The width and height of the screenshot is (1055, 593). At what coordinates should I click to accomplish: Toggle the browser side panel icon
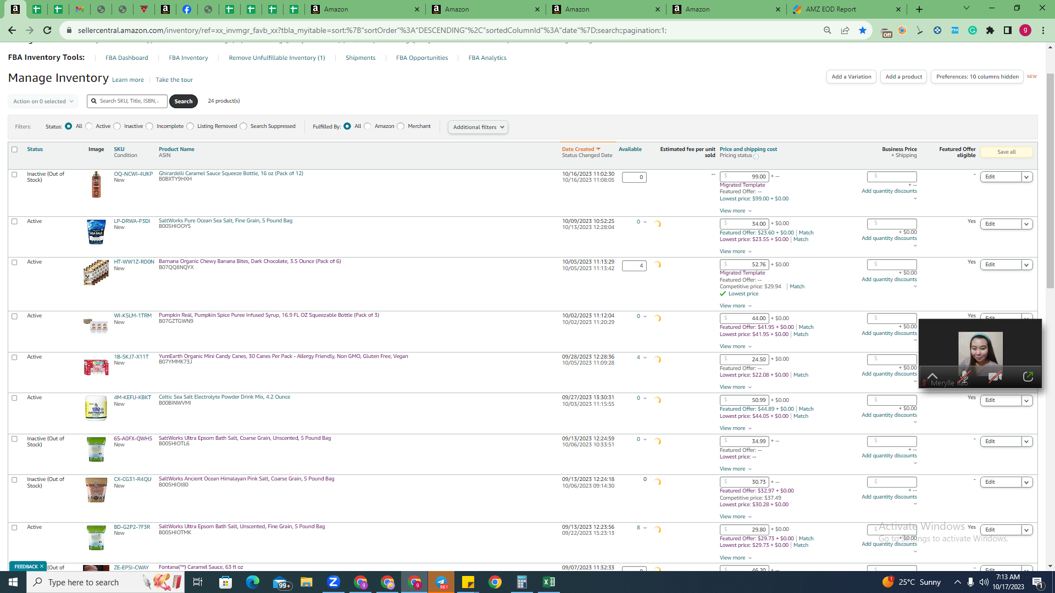(1008, 31)
